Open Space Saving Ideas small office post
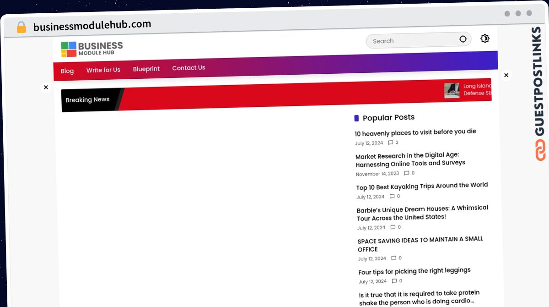Image resolution: width=549 pixels, height=307 pixels. point(420,244)
